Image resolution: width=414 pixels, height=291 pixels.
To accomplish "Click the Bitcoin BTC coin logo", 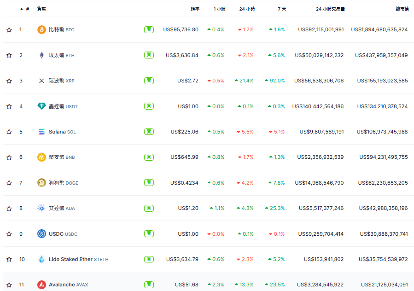I will click(x=41, y=29).
